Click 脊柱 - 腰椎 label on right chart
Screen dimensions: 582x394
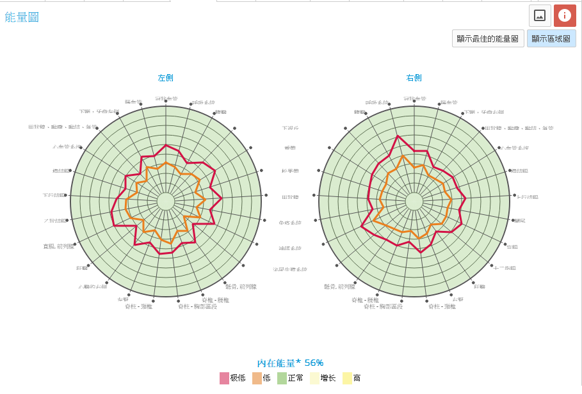[x=365, y=299]
